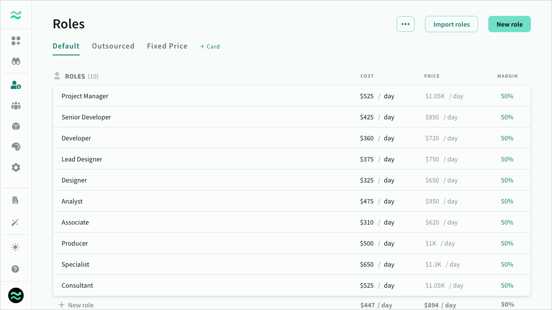
Task: Click the green New role button
Action: pyautogui.click(x=509, y=24)
